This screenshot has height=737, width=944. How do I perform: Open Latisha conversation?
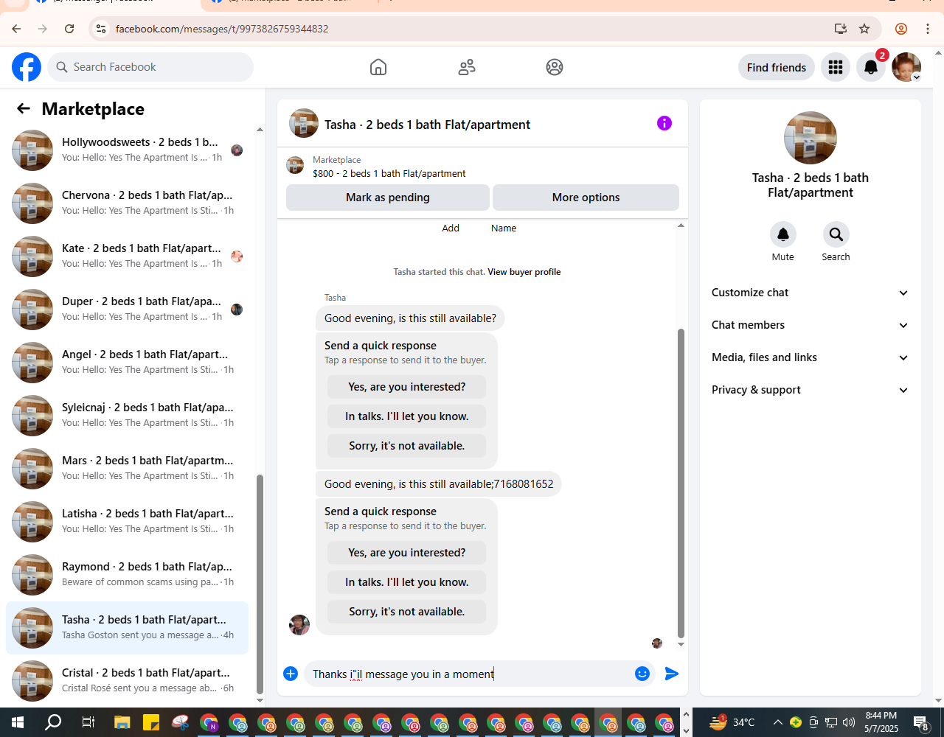click(x=127, y=522)
